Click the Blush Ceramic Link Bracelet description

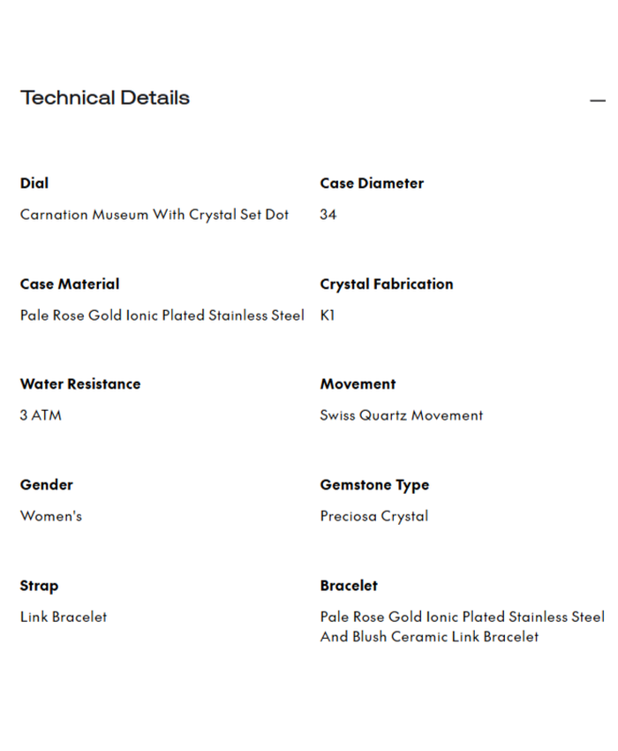[x=429, y=636]
